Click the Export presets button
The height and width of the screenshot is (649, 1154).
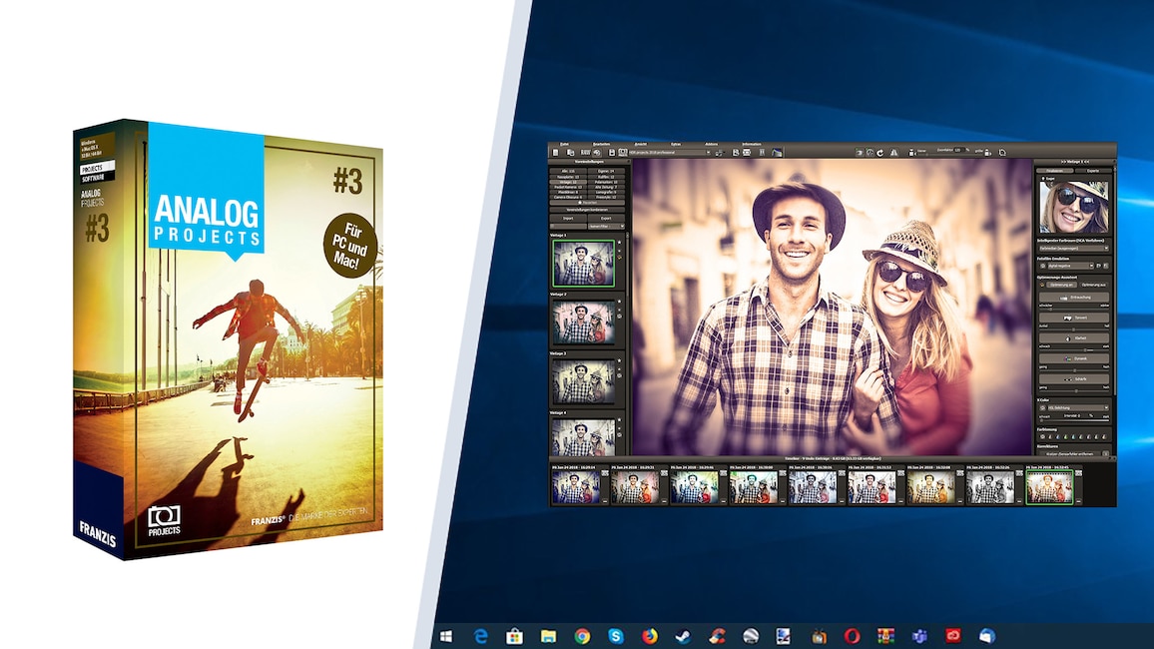(x=606, y=219)
